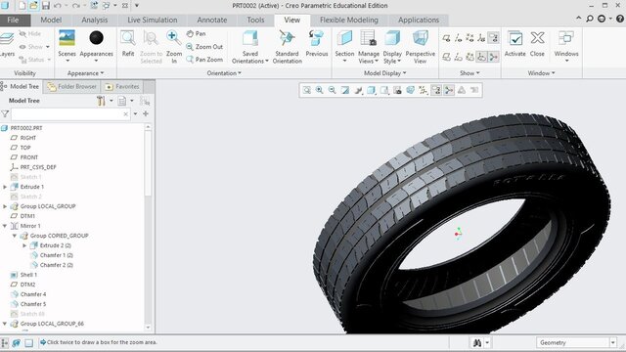Save the model with the floppy icon
The height and width of the screenshot is (352, 626).
(46, 6)
